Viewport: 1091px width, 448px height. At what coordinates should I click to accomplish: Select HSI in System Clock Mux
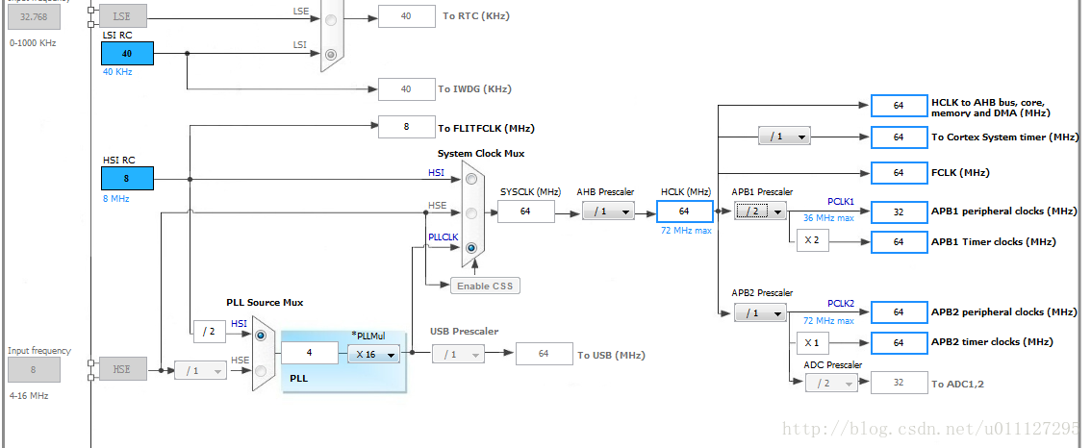[x=471, y=180]
